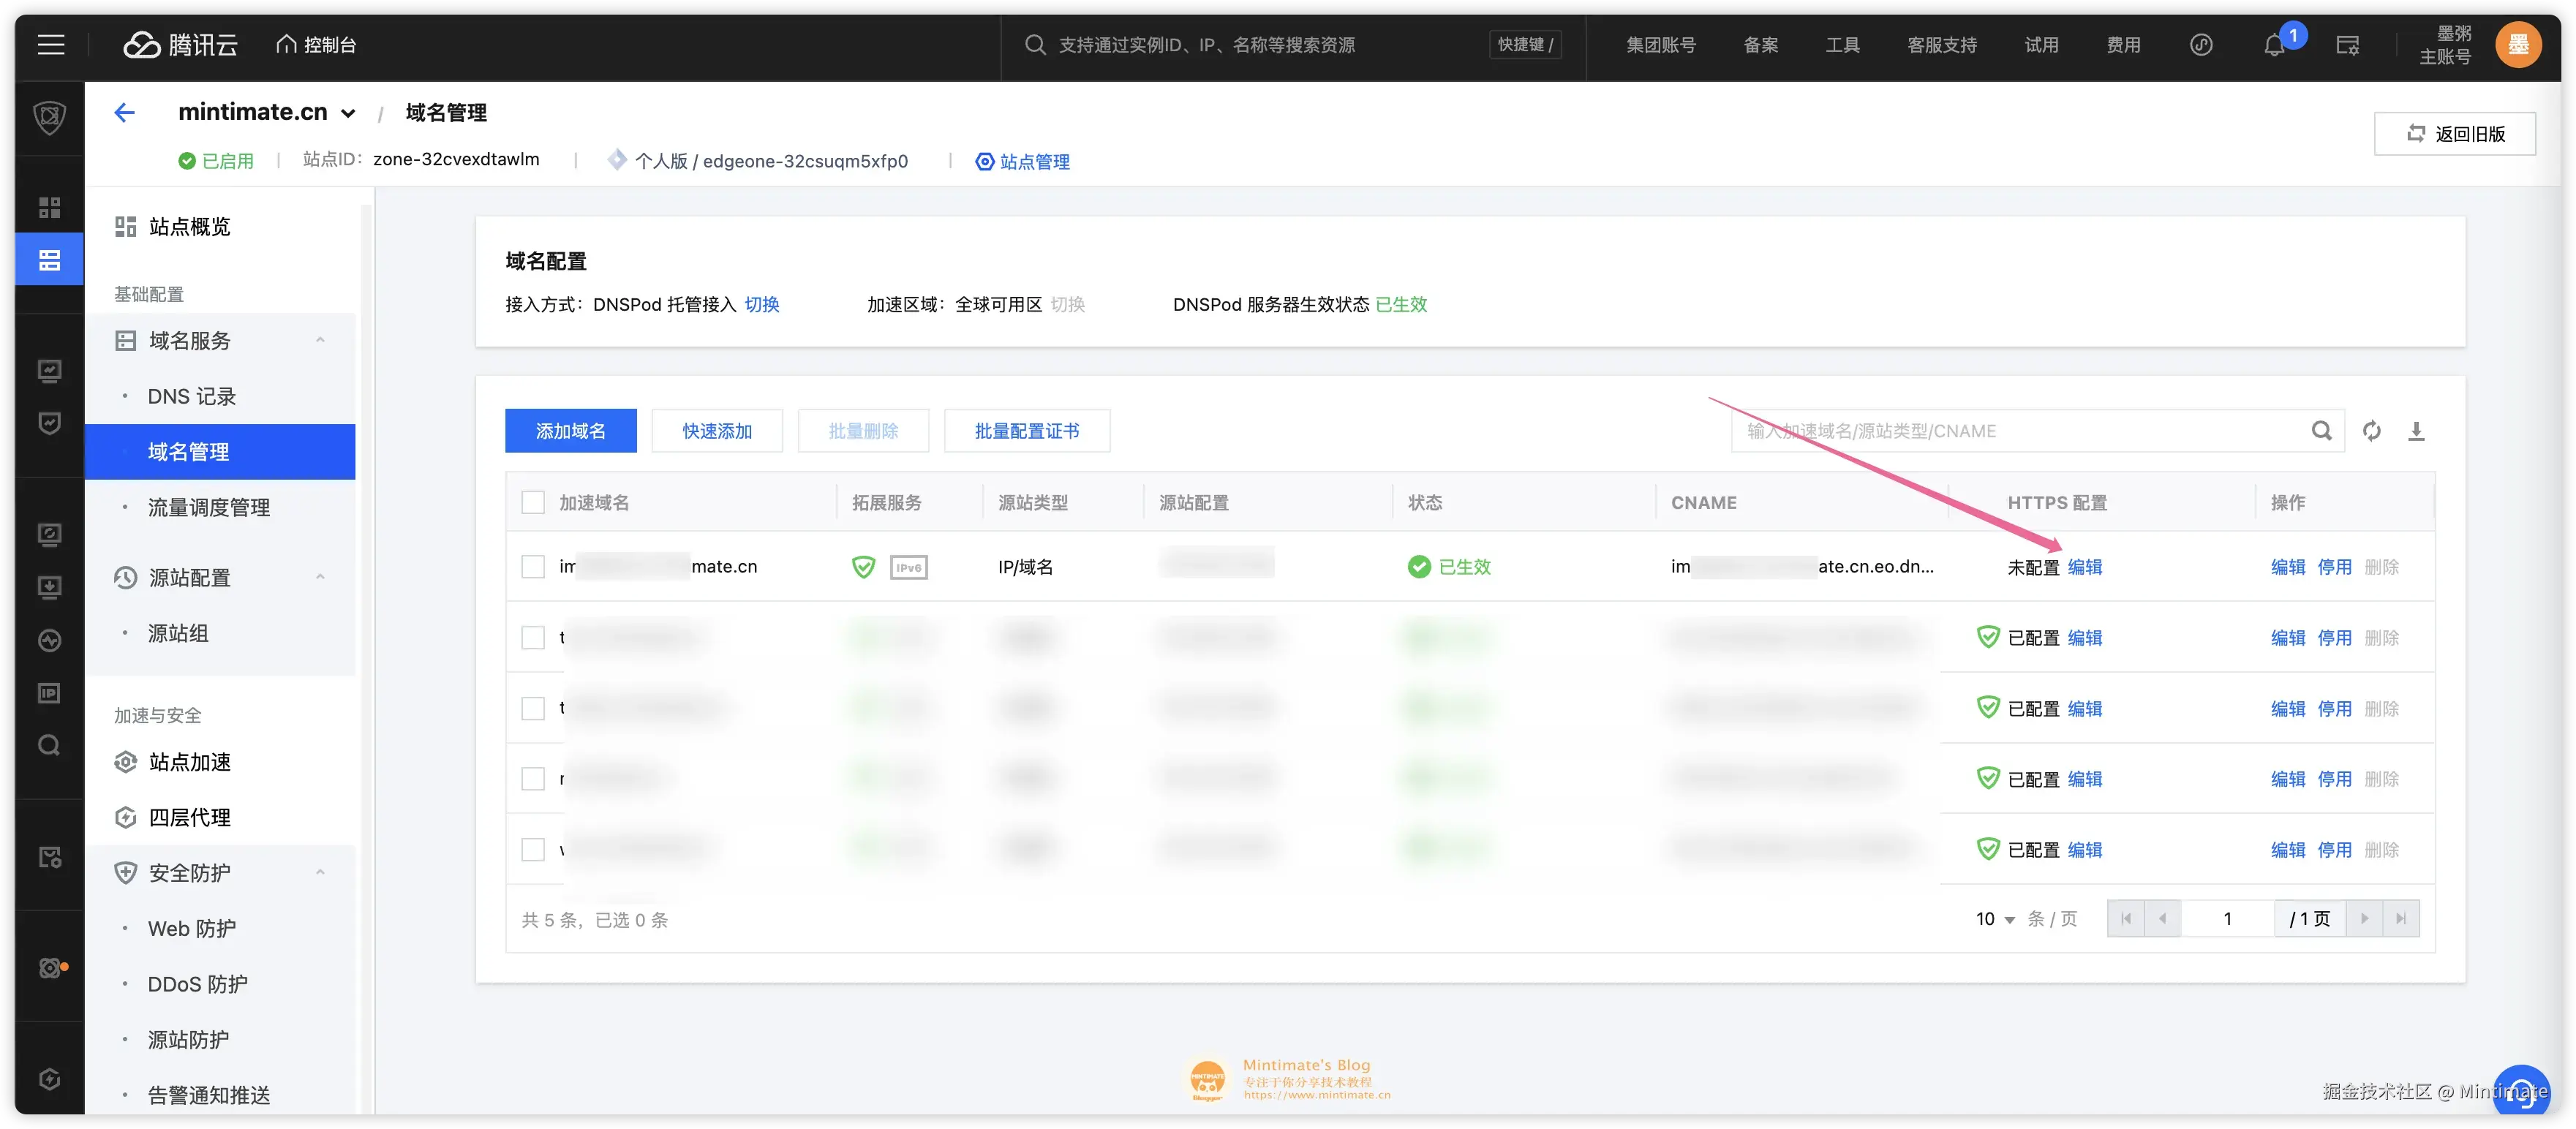The width and height of the screenshot is (2576, 1129).
Task: Click the highlighted server icon in the left rail
Action: click(49, 260)
